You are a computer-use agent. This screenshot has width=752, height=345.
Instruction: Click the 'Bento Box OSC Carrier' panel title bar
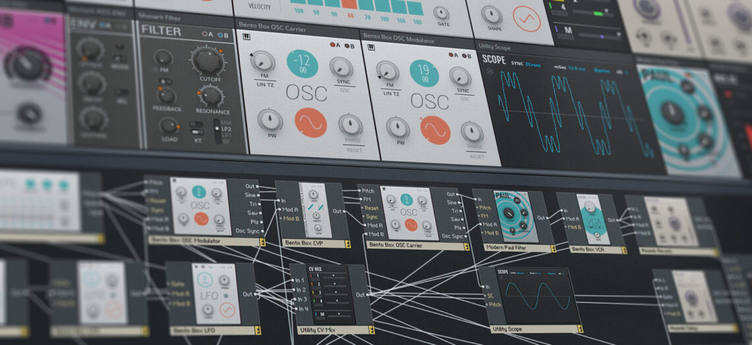298,29
